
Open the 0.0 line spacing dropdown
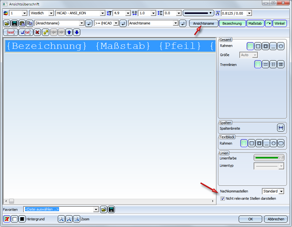click(179, 13)
